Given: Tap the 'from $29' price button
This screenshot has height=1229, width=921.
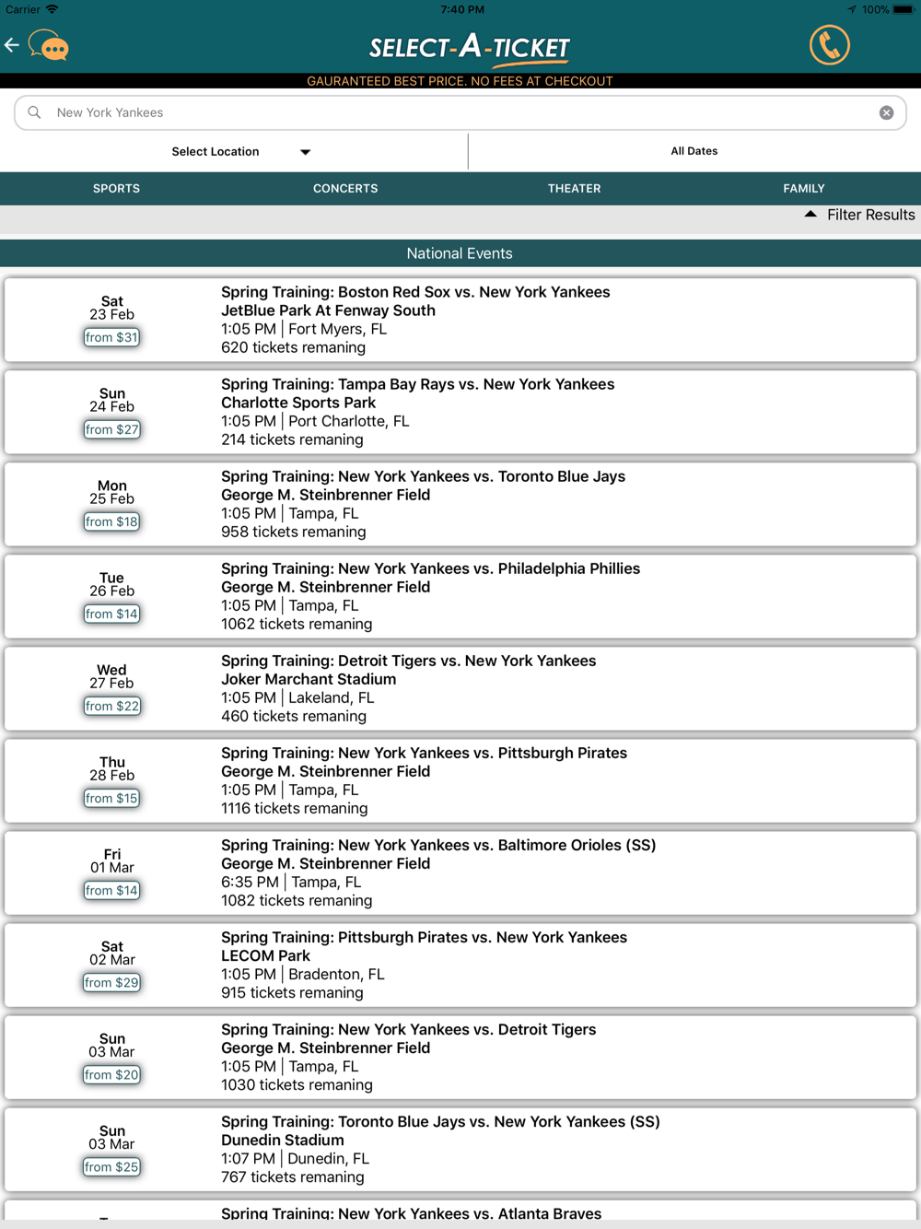Looking at the screenshot, I should [111, 982].
